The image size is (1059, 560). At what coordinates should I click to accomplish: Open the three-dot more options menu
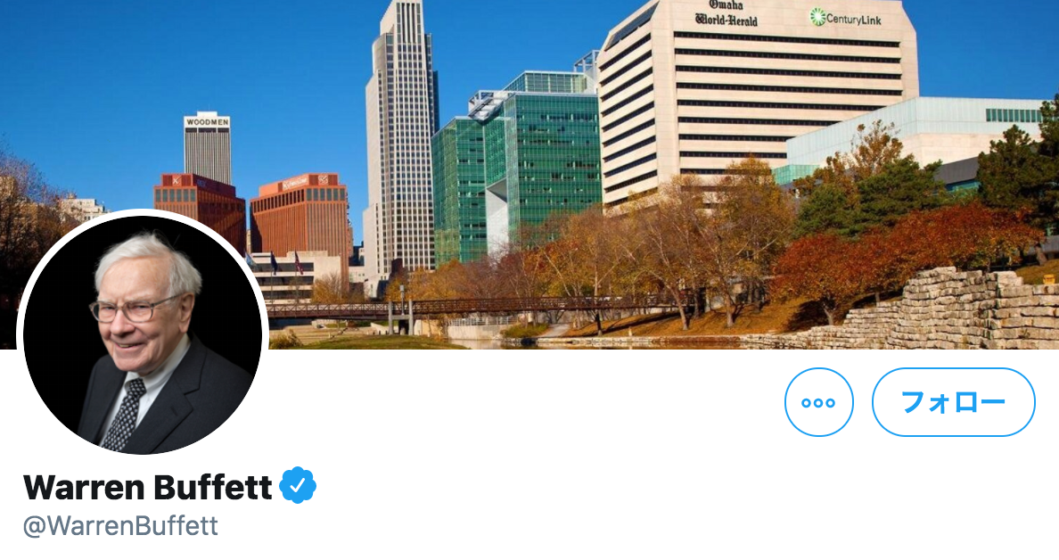pos(818,402)
